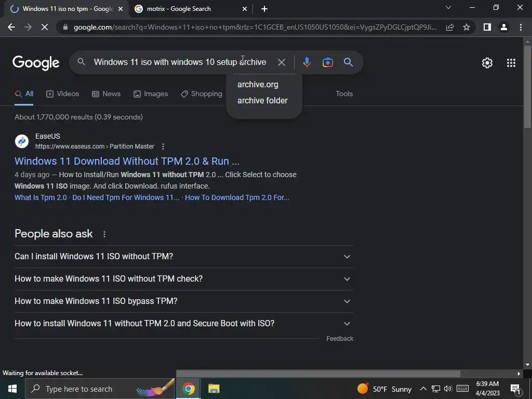Switch to Images results

[x=151, y=94]
